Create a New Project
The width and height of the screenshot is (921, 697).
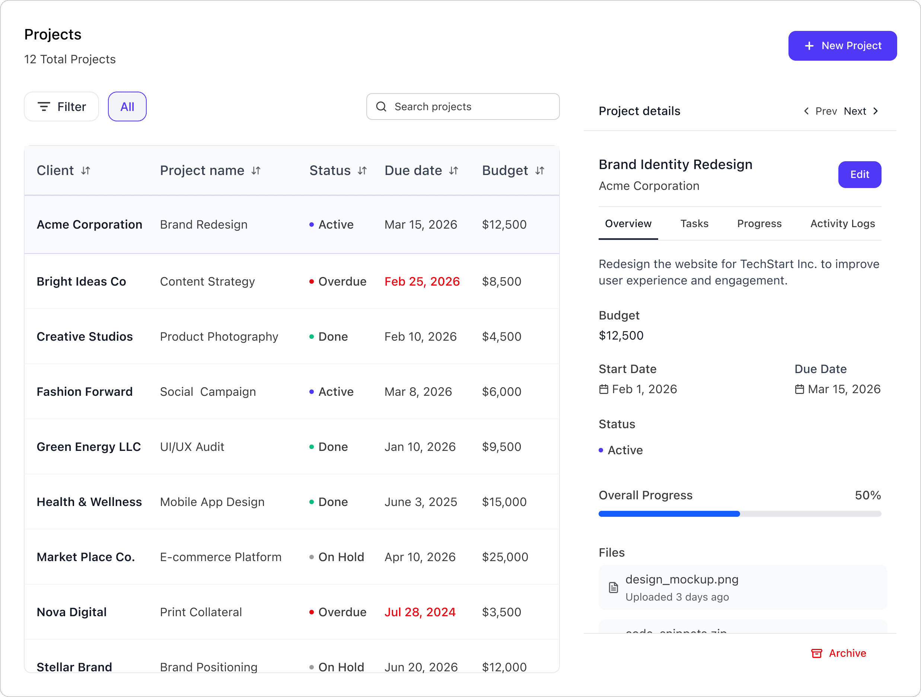(x=842, y=46)
